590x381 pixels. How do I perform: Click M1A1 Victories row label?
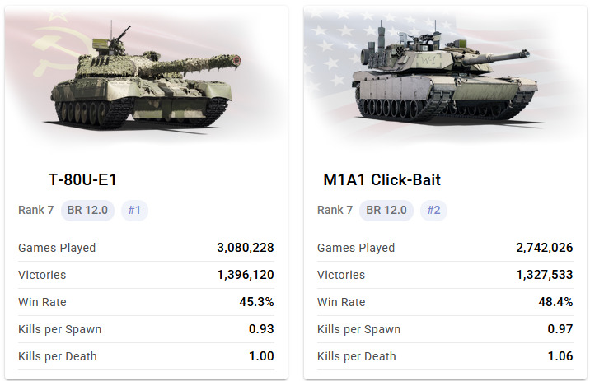340,275
